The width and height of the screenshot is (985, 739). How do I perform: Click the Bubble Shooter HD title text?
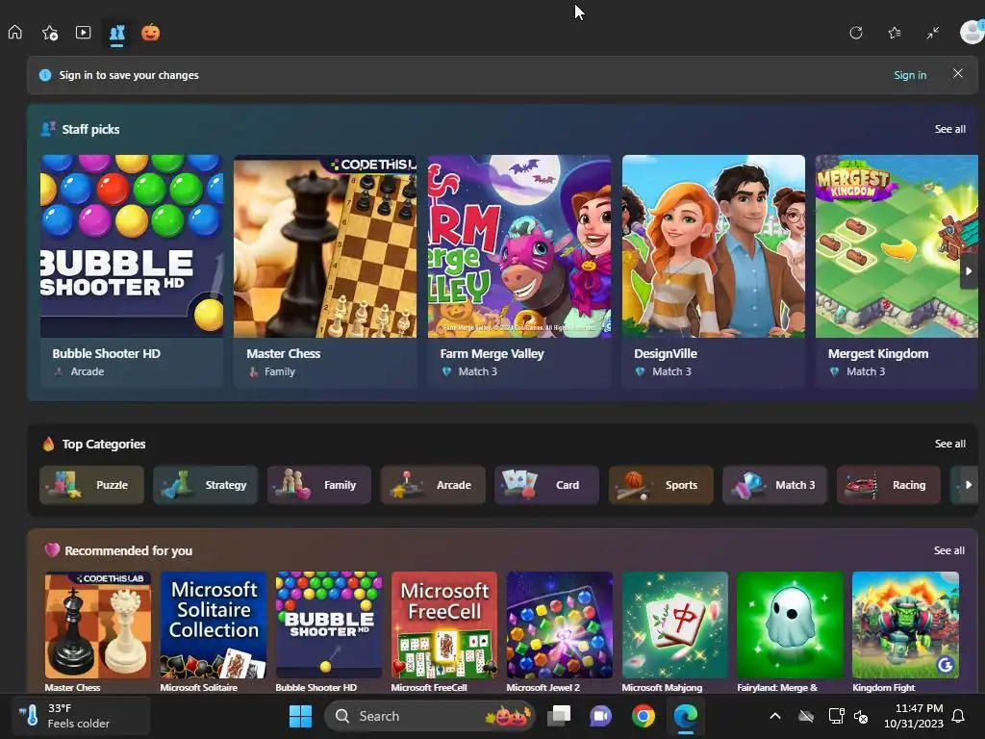(x=106, y=354)
